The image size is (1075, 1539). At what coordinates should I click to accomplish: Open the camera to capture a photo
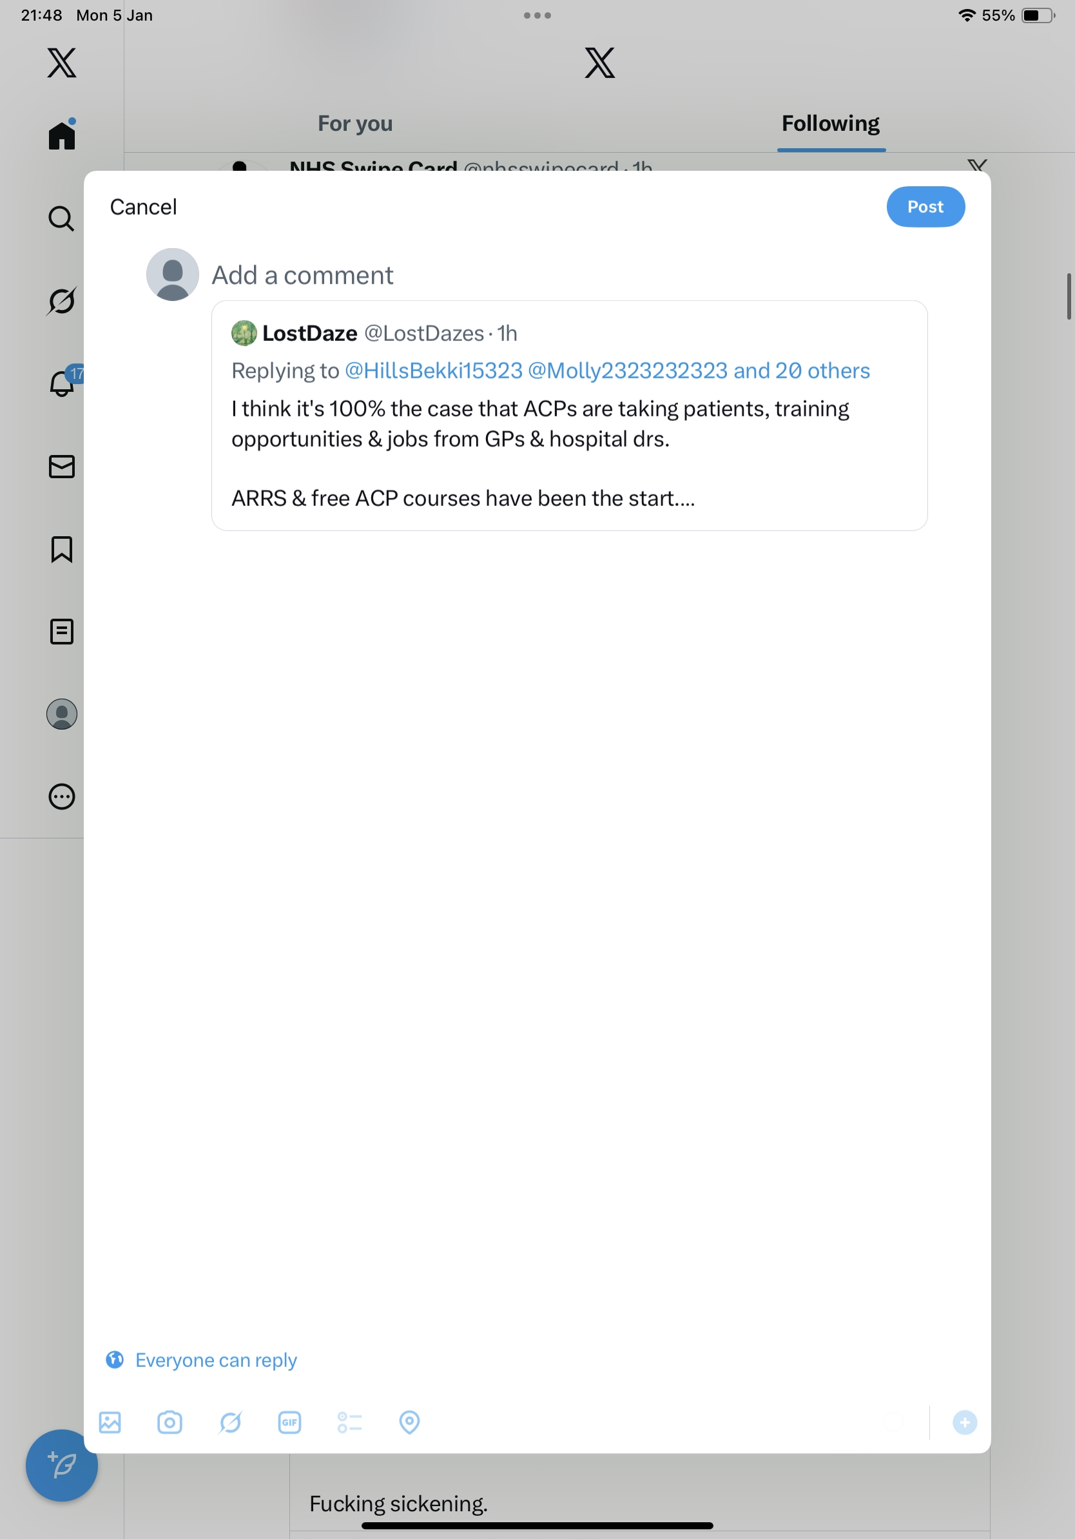[x=169, y=1422]
